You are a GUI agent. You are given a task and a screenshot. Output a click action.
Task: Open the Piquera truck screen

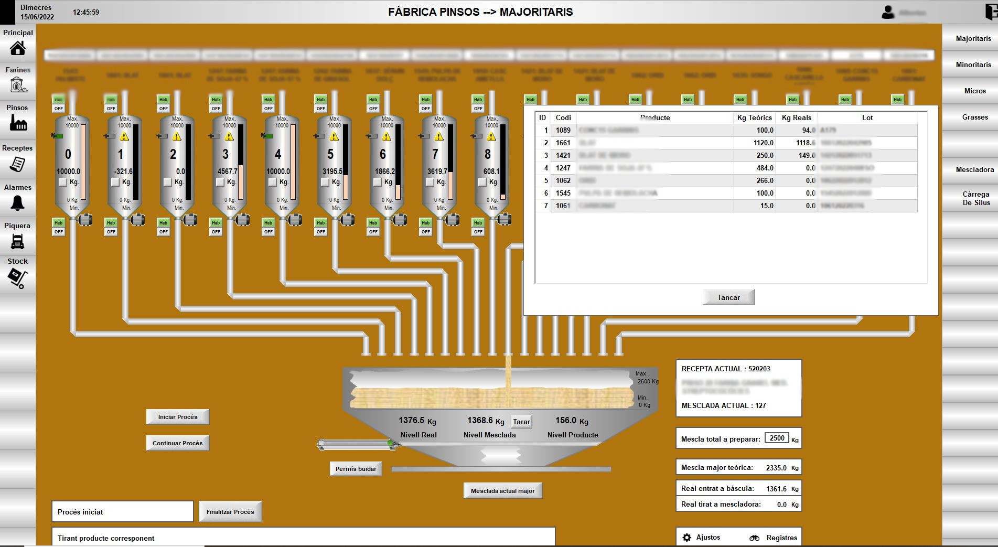pyautogui.click(x=17, y=240)
